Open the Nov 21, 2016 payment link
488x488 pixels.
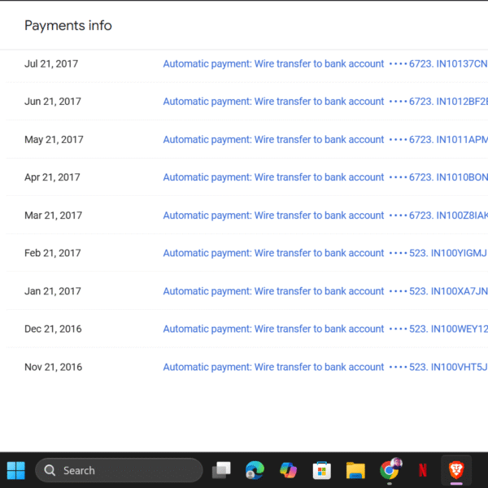point(325,367)
